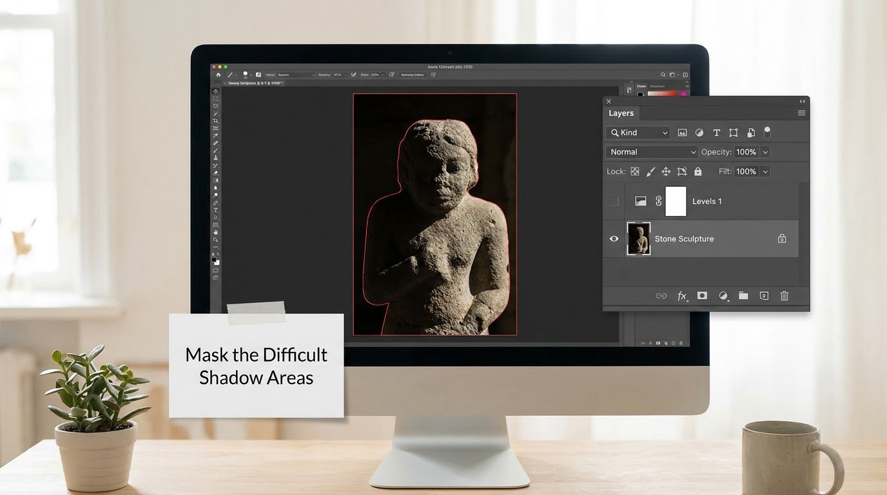Open the Opacity slider dropdown arrow
Viewport: 887px width, 495px height.
pyautogui.click(x=765, y=152)
